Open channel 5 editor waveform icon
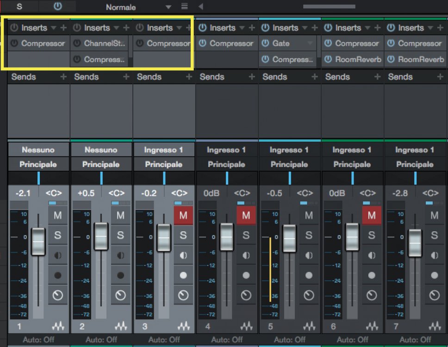The image size is (448, 347). click(309, 326)
